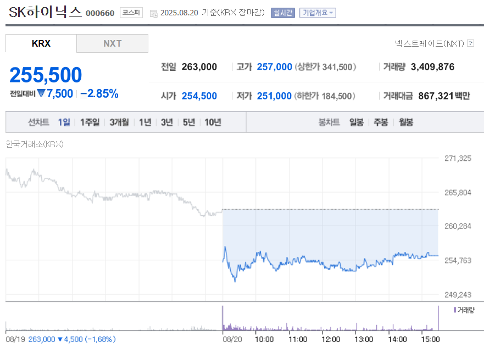Select the 10년 line chart period

(213, 122)
